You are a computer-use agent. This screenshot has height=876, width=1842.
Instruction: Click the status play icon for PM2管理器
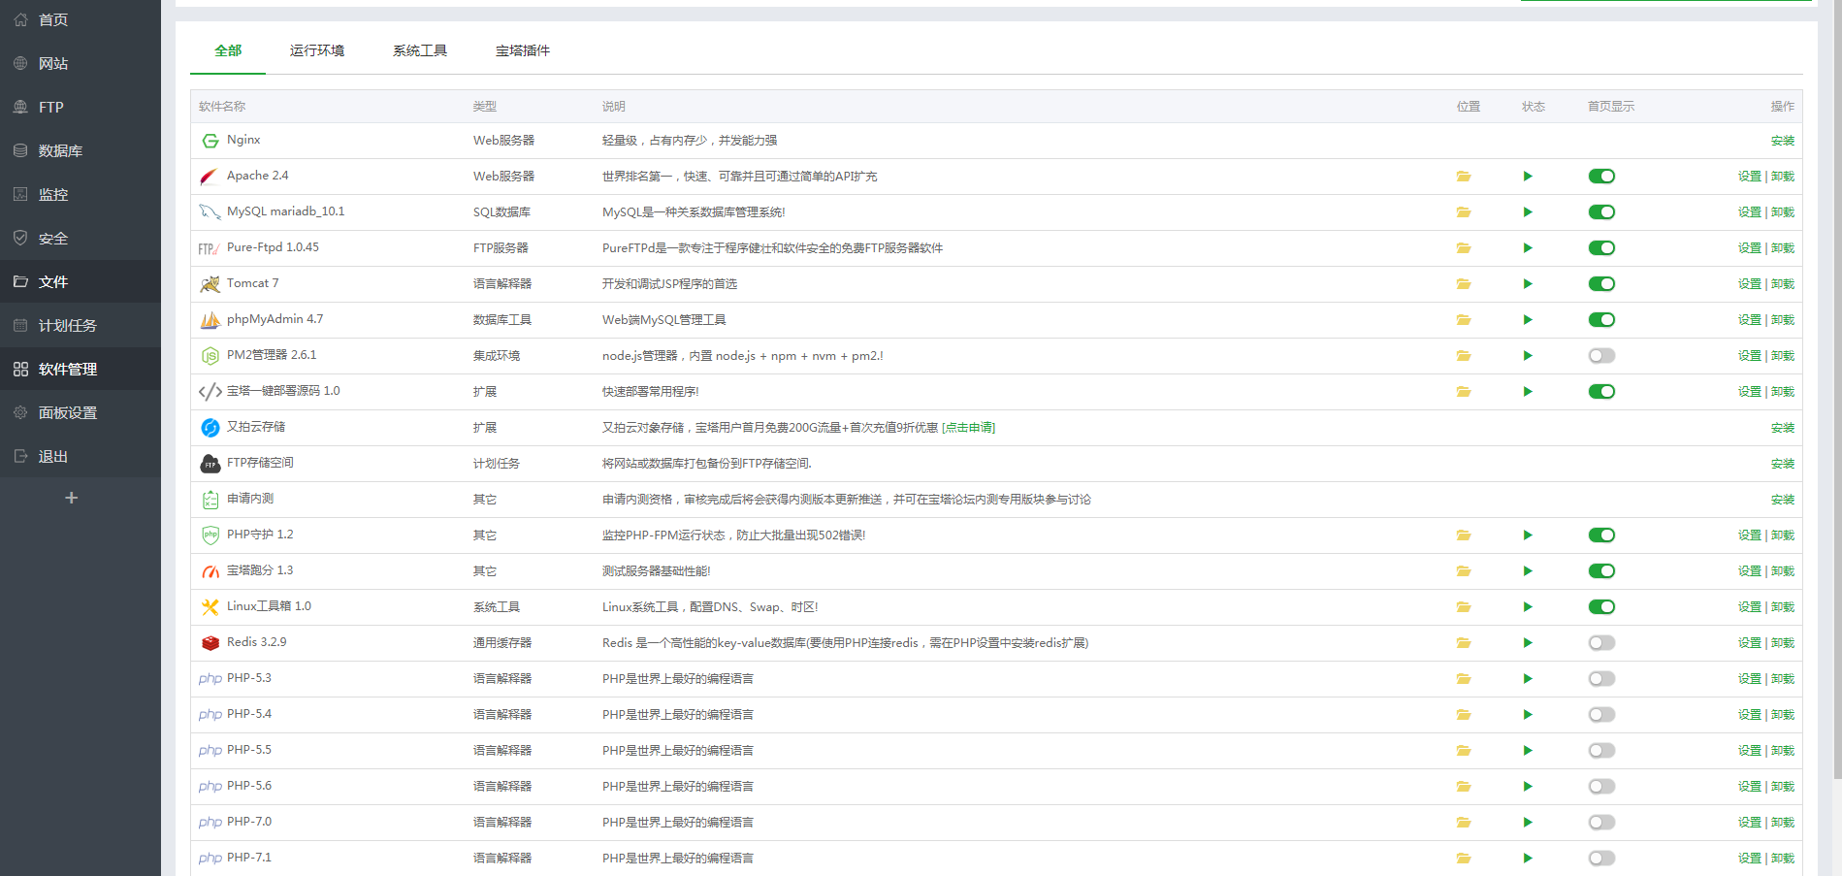click(x=1528, y=356)
